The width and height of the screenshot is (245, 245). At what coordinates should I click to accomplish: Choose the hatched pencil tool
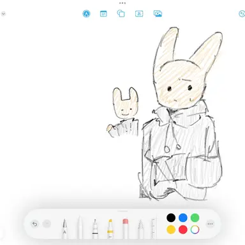tap(140, 229)
